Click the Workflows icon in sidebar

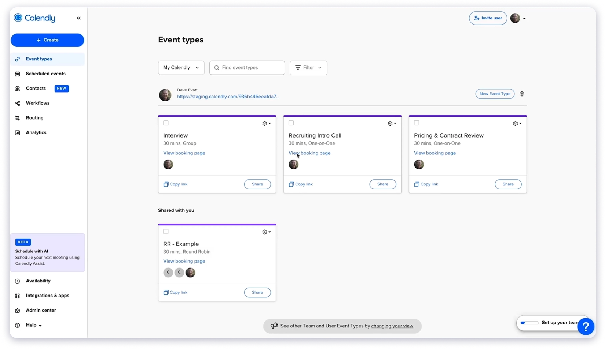(17, 103)
